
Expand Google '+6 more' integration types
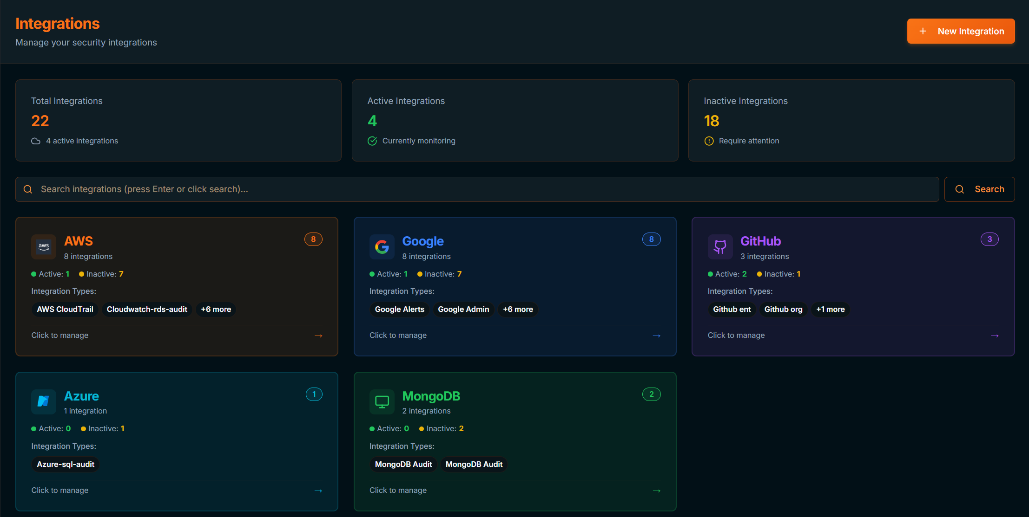(x=518, y=310)
